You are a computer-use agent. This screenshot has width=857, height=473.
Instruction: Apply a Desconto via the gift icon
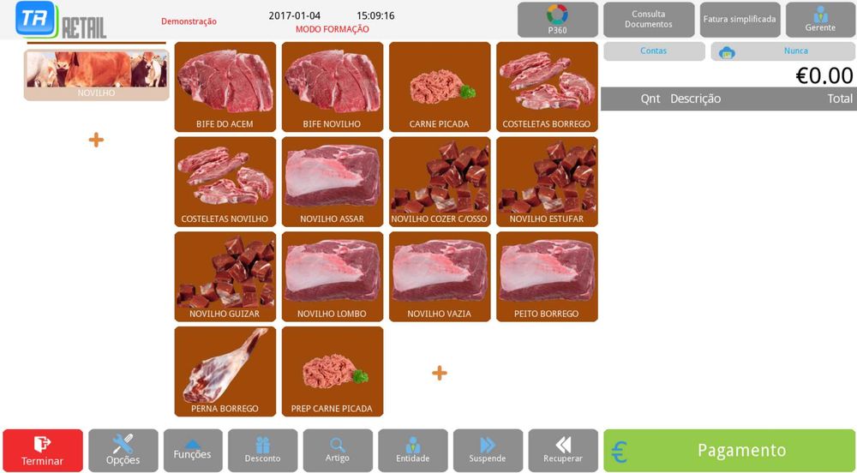pyautogui.click(x=263, y=451)
